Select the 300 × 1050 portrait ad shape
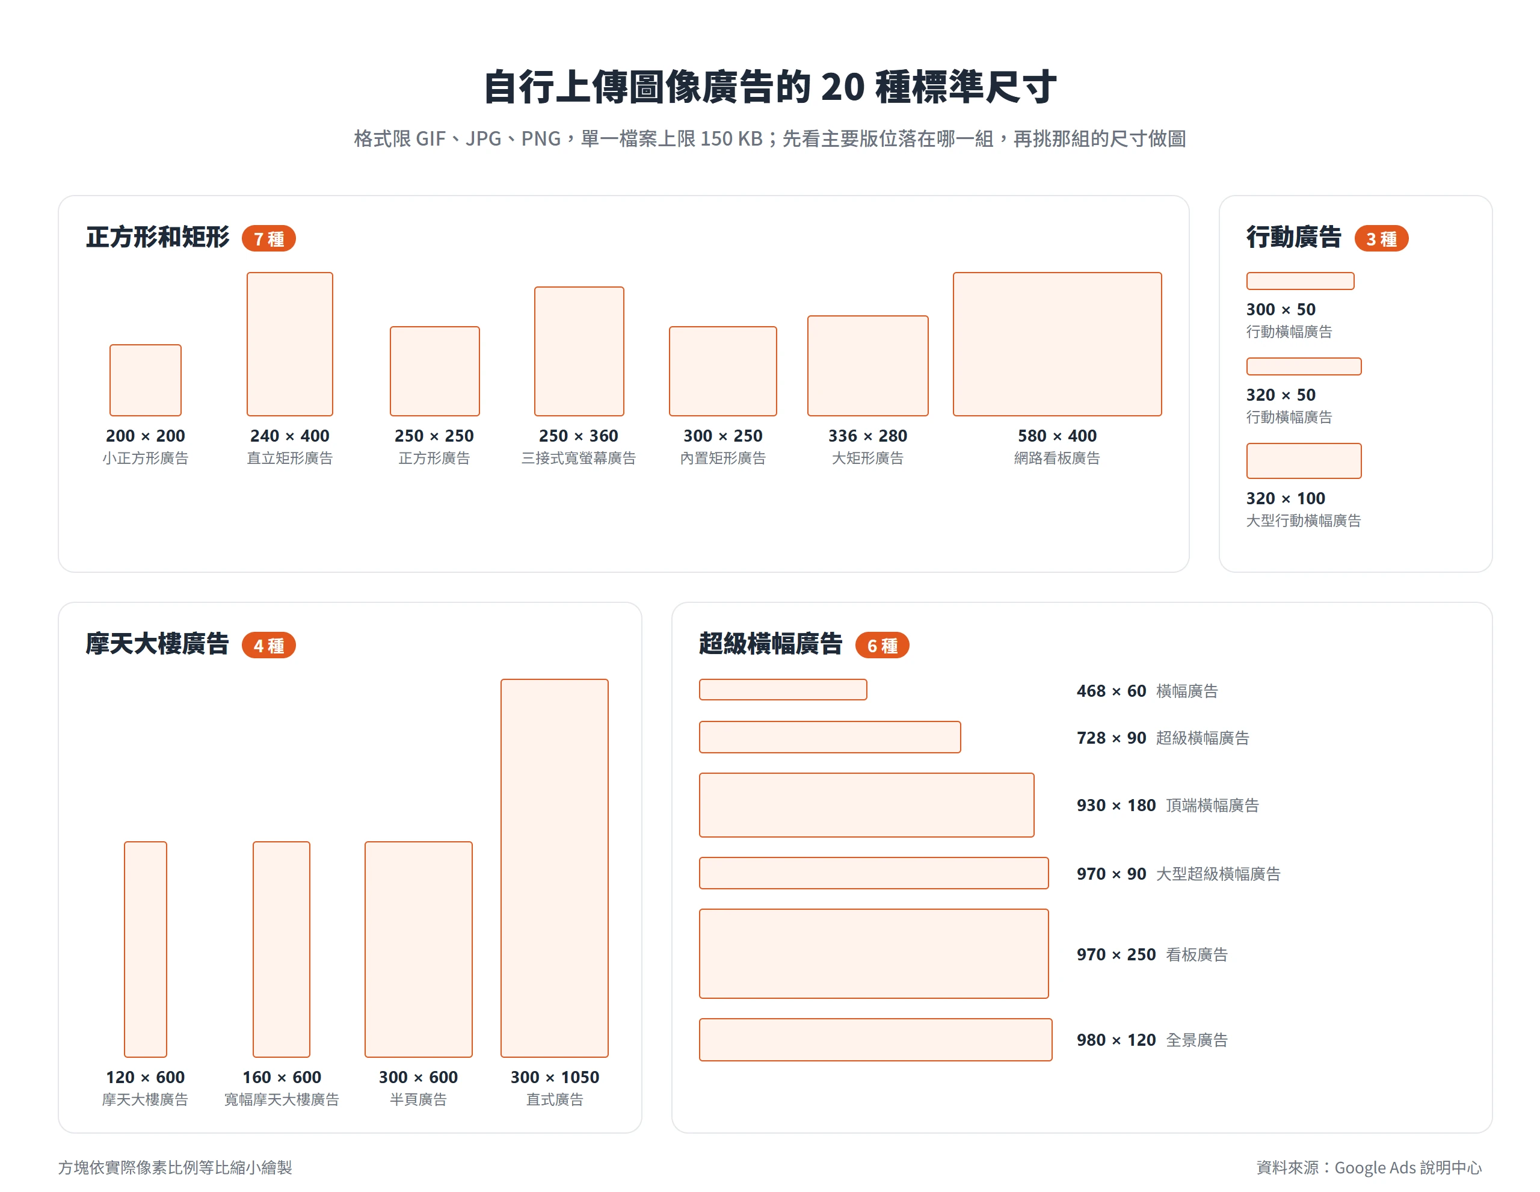 [554, 868]
